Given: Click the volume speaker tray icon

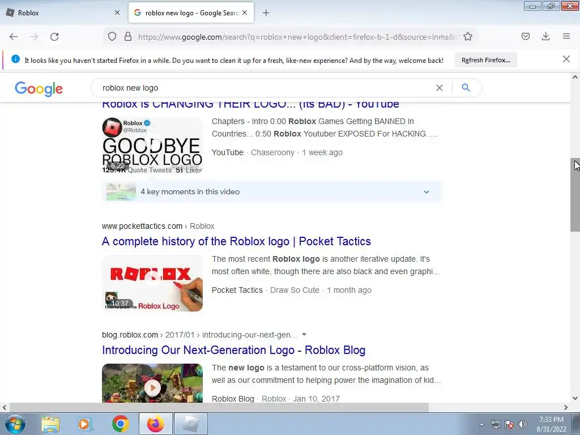Looking at the screenshot, I should pyautogui.click(x=522, y=424).
